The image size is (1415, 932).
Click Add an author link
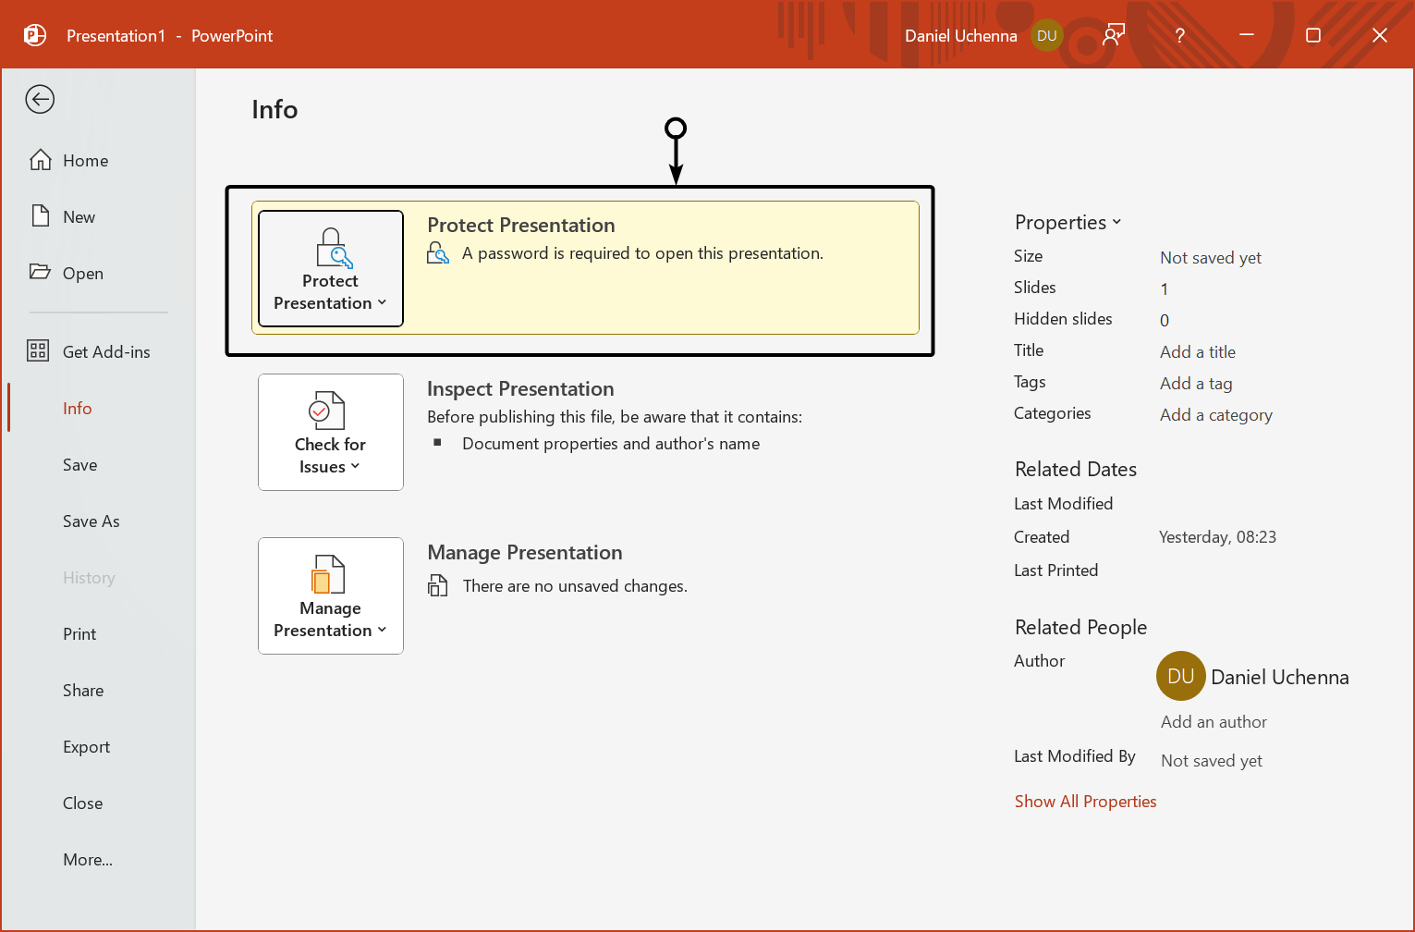coord(1214,721)
